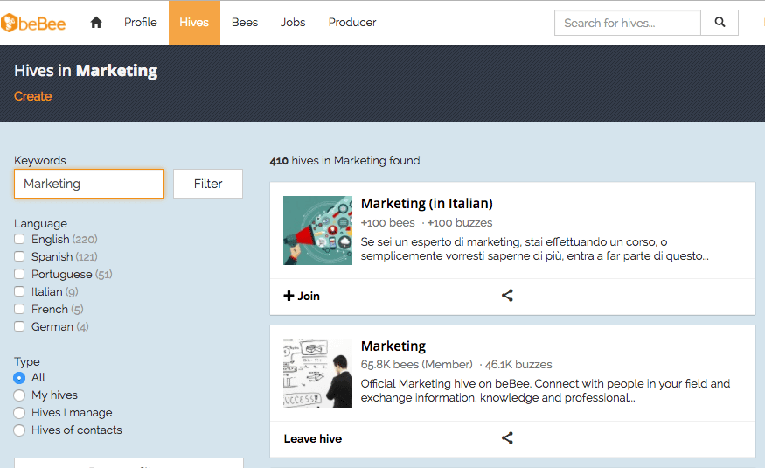Viewport: 765px width, 468px height.
Task: Tick the Portuguese language filter
Action: coord(19,275)
